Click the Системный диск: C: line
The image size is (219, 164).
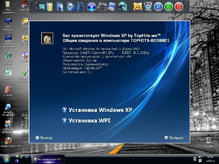click(77, 72)
